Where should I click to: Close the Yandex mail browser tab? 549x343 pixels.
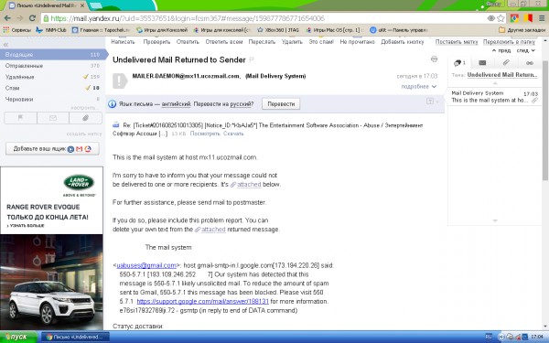coord(82,5)
